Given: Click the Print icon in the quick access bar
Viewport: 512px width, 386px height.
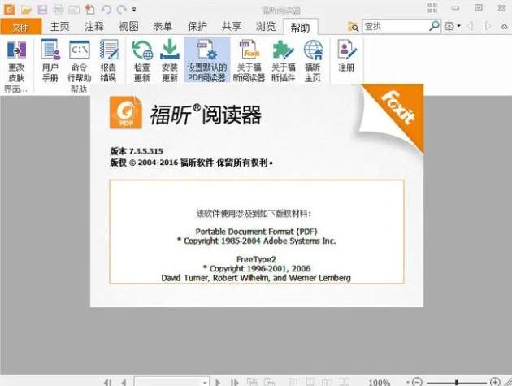Looking at the screenshot, I should 59,10.
